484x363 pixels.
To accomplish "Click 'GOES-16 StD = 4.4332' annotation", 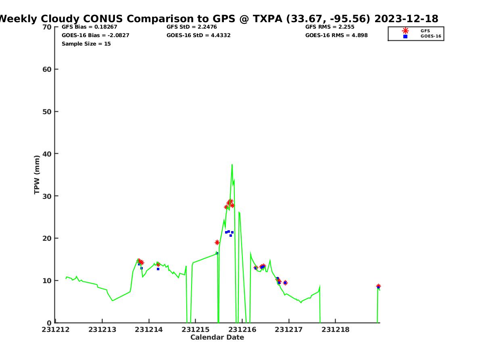I will pos(198,35).
